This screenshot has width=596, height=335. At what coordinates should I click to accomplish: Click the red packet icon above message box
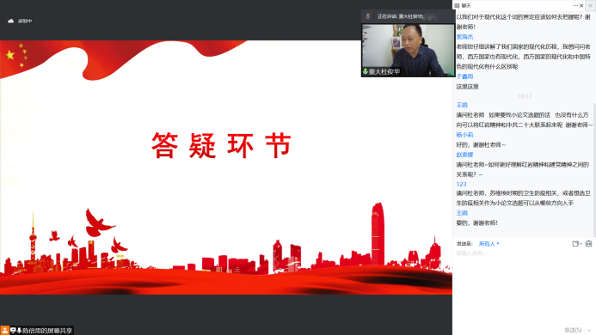click(x=589, y=243)
